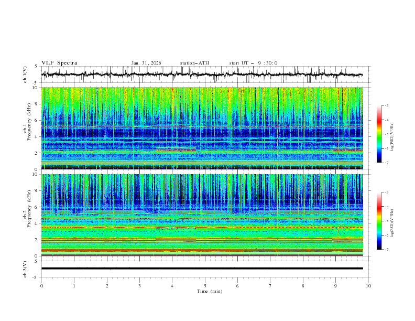Click the ch.1 colorbar log(PSD) label
Viewport: 415px width, 321px height.
coord(392,137)
